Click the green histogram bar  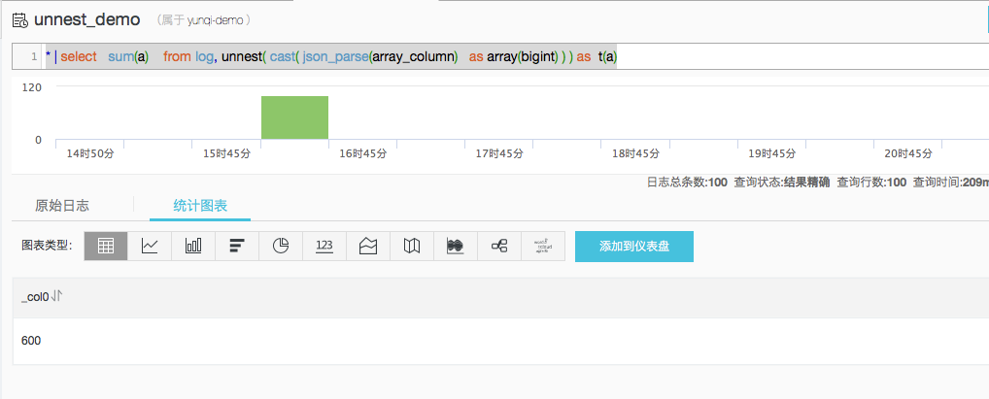294,117
